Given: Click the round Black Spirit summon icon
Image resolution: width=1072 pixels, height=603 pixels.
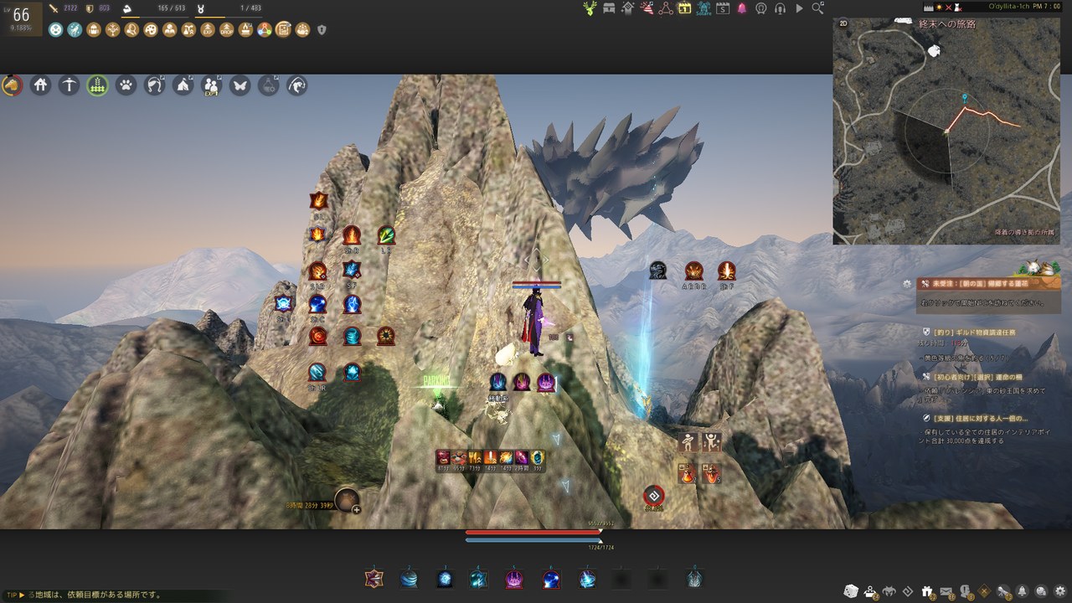Looking at the screenshot, I should pyautogui.click(x=347, y=500).
